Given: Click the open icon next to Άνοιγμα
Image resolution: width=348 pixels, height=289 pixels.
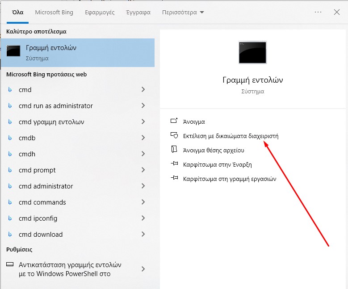Looking at the screenshot, I should (174, 121).
